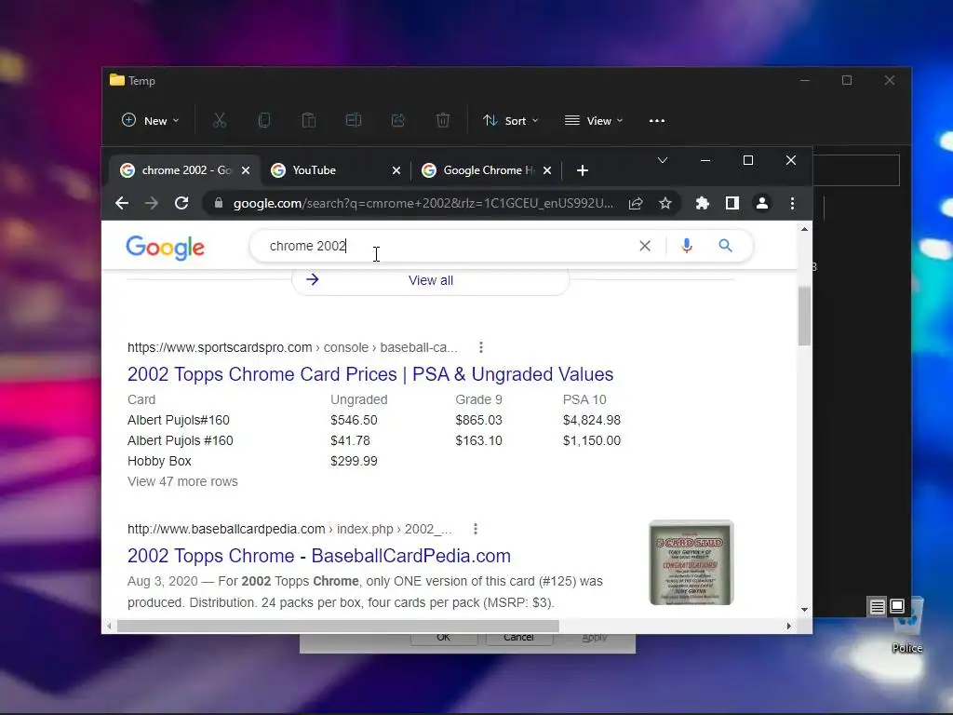Focus the Google search field
The image size is (953, 715).
click(447, 246)
